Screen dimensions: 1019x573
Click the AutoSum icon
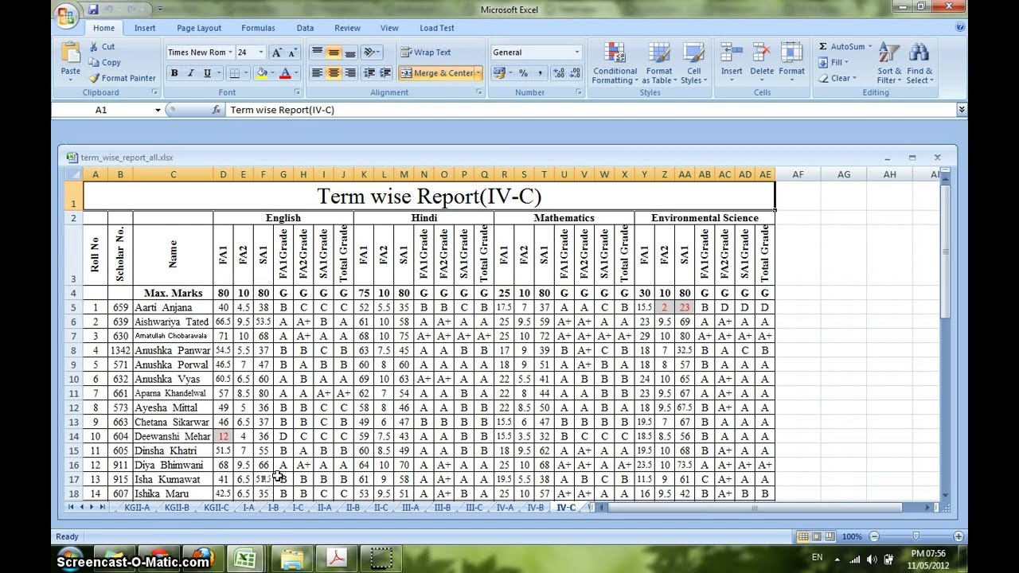pos(824,47)
